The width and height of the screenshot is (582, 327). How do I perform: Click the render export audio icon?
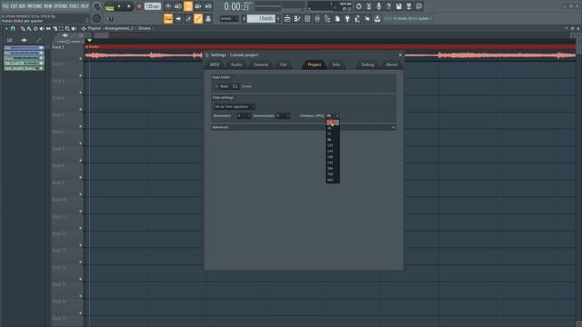pos(408,6)
